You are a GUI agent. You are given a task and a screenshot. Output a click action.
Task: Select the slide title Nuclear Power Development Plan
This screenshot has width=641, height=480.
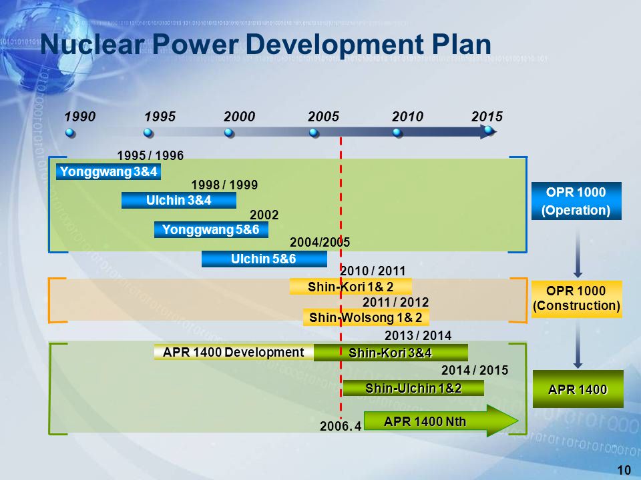tap(266, 44)
